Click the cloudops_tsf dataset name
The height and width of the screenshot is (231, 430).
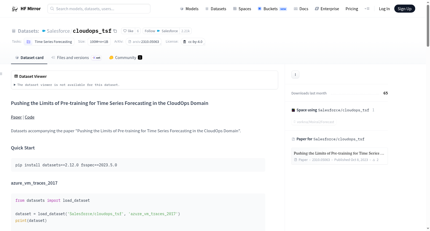[x=92, y=31]
